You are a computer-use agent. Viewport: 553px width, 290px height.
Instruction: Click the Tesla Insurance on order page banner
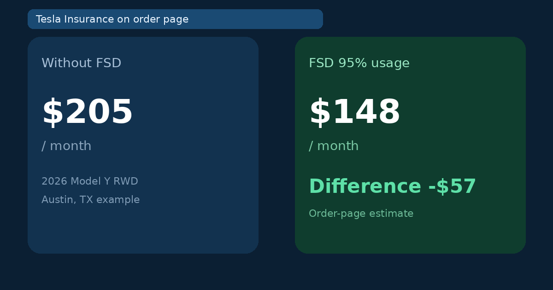point(175,19)
